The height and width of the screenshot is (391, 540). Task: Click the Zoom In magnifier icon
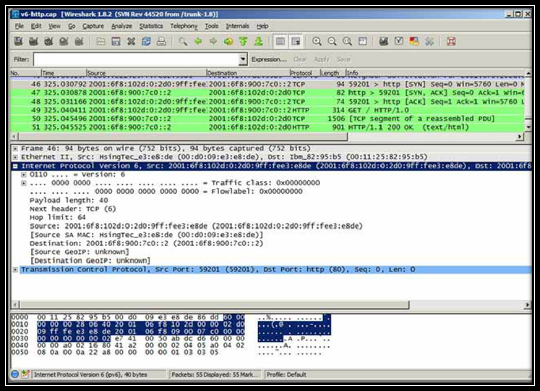317,42
